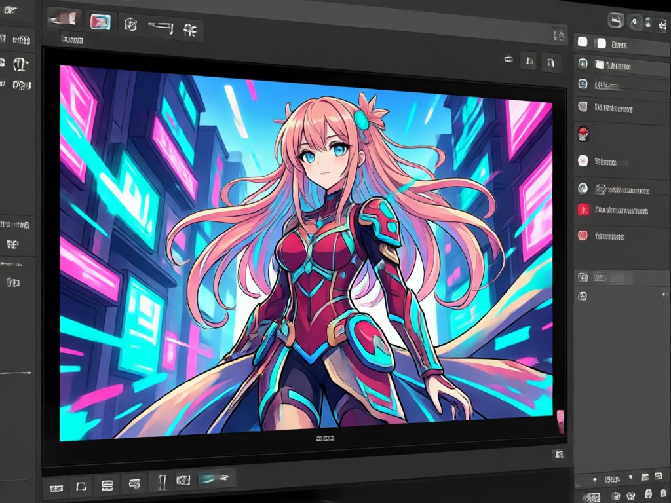The image size is (671, 503).
Task: Select the brush stroke preview in the top toolbar
Action: 64,18
